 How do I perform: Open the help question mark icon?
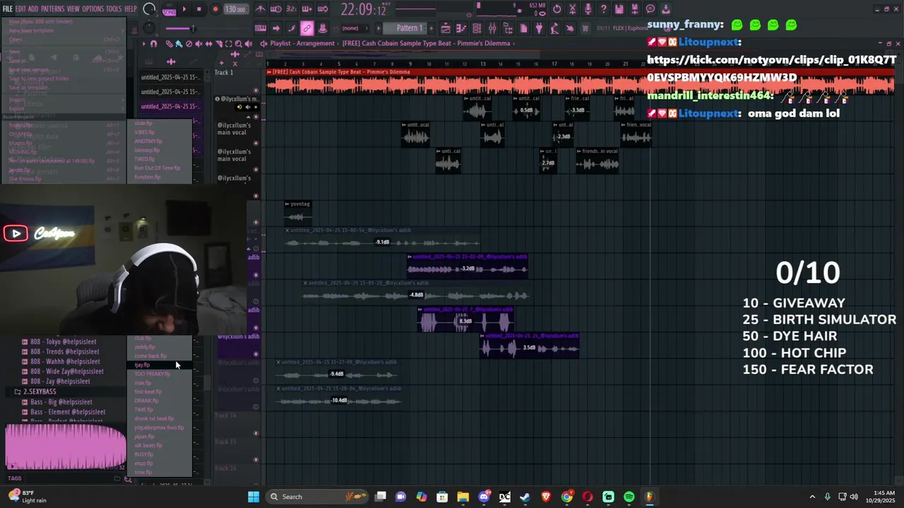(x=603, y=9)
